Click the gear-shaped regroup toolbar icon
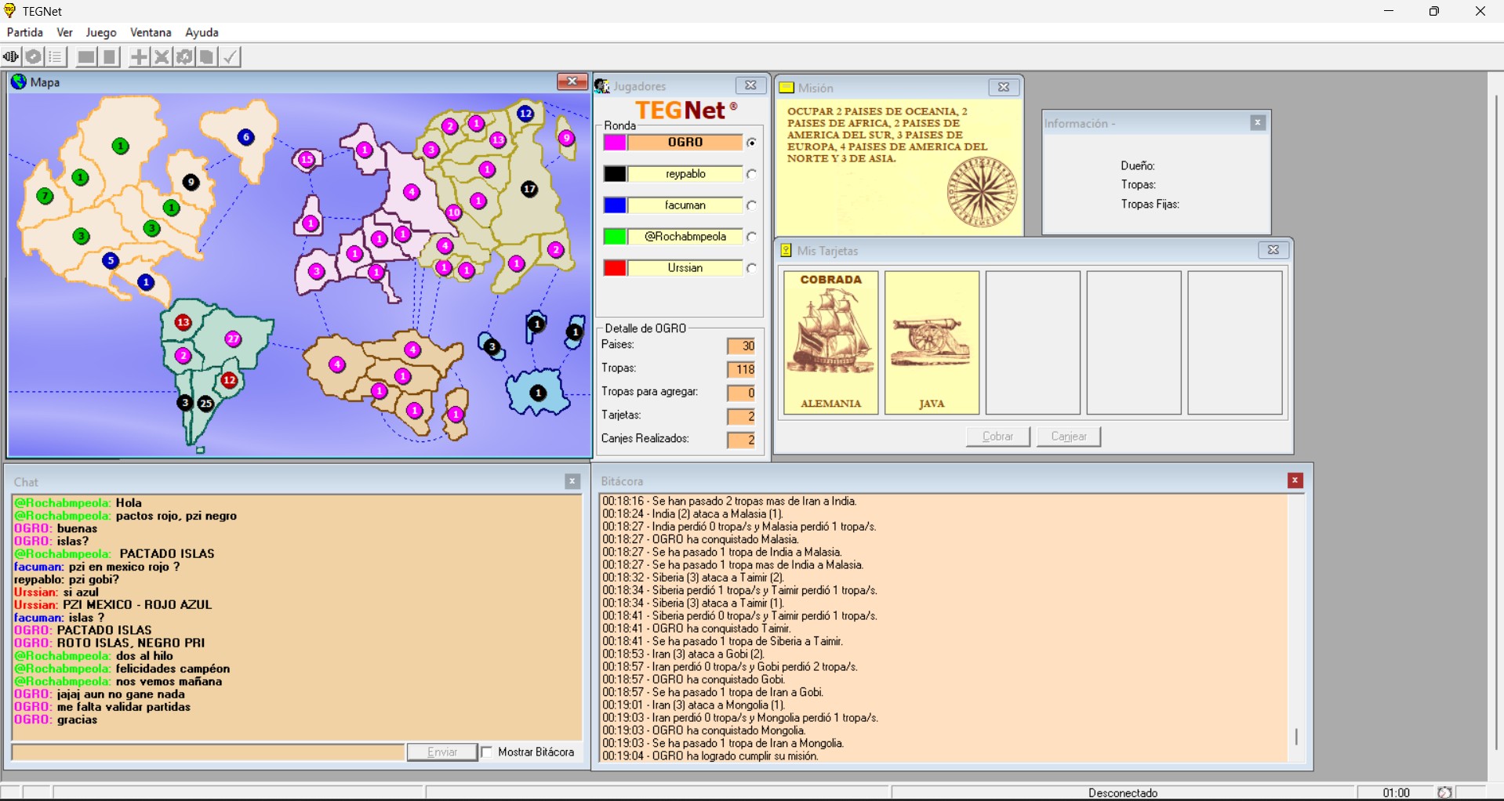This screenshot has height=801, width=1504. (x=184, y=57)
